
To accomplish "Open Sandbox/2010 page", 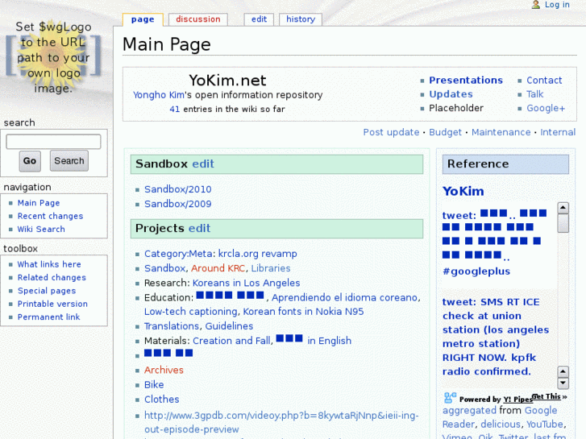I will 178,189.
